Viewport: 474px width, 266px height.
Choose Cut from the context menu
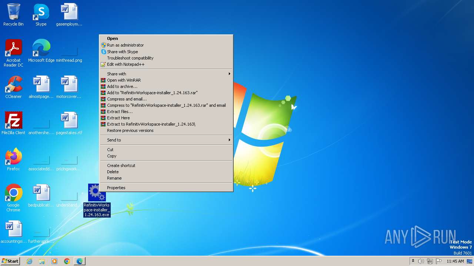(166, 150)
